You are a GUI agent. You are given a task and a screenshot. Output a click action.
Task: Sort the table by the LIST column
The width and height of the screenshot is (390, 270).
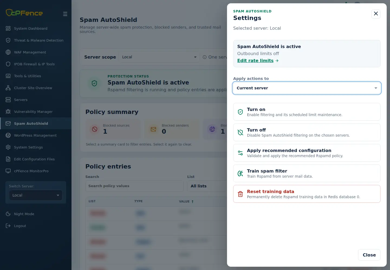92,201
